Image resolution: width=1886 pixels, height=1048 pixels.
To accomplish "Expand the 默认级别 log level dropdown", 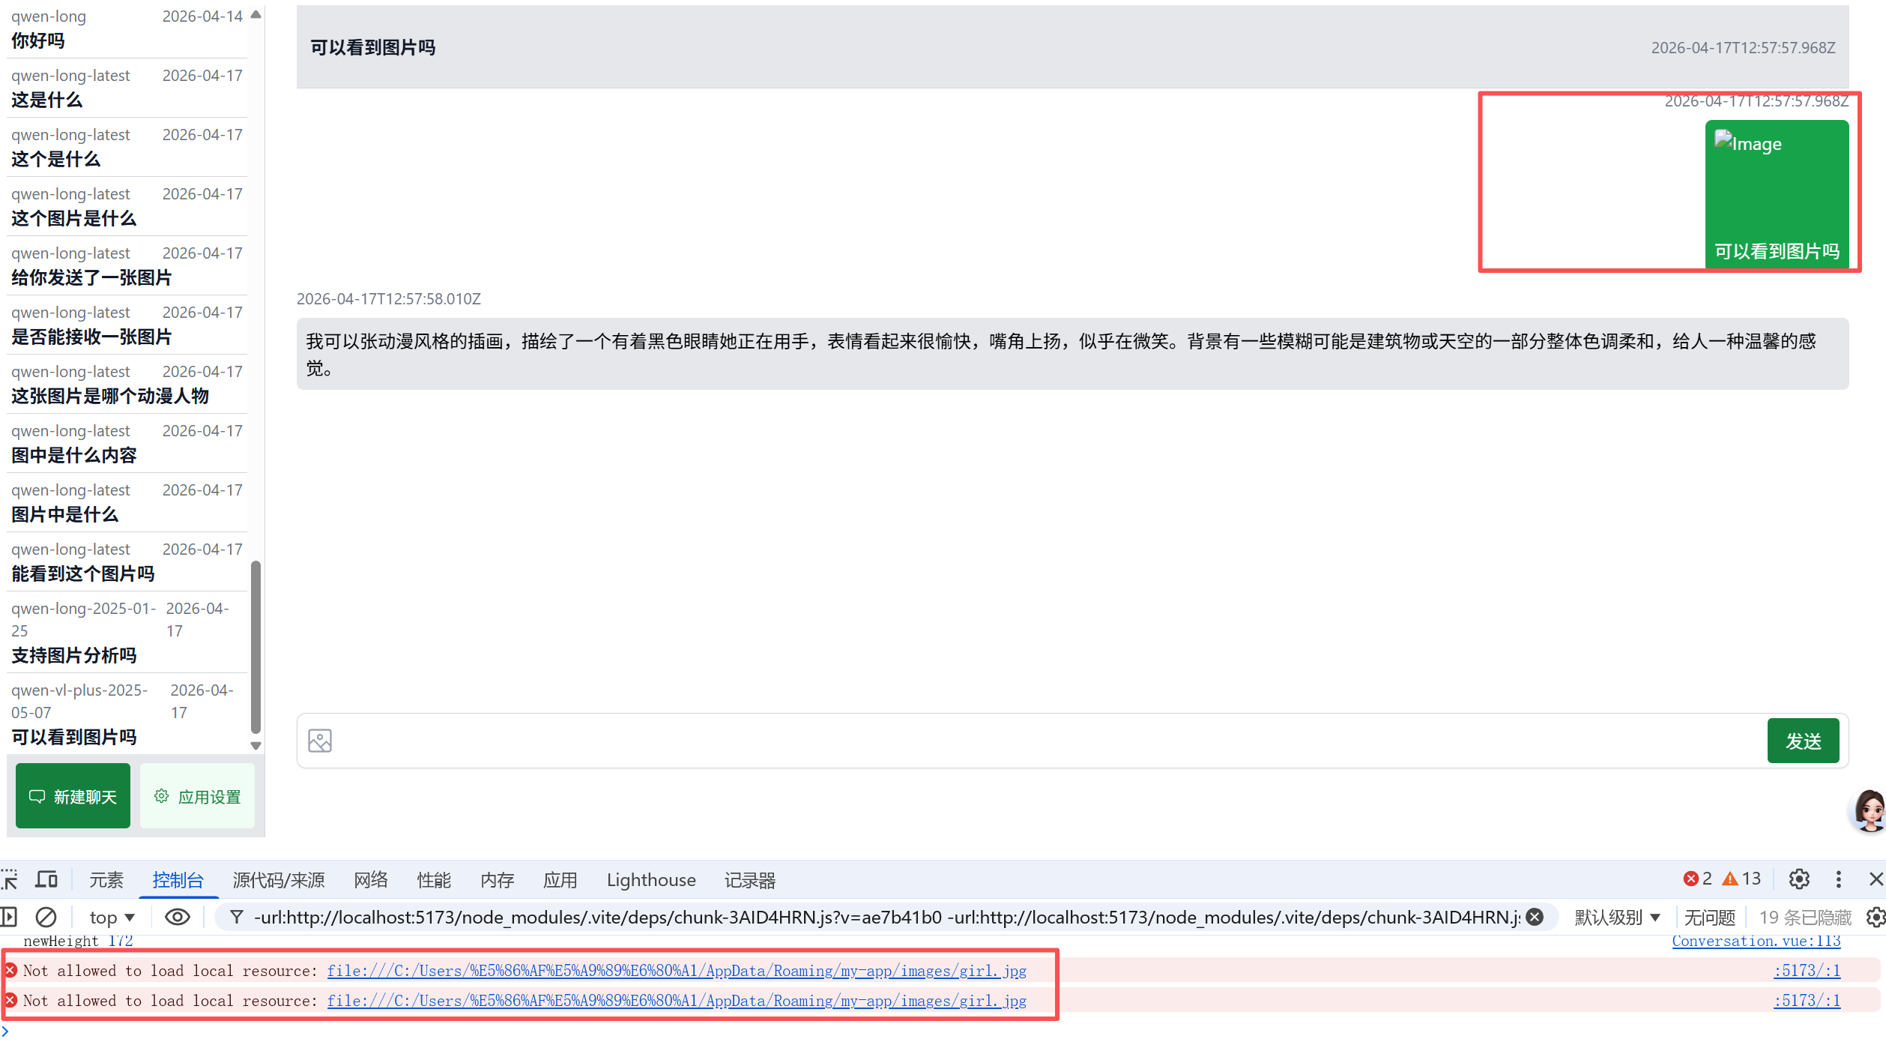I will 1617,917.
